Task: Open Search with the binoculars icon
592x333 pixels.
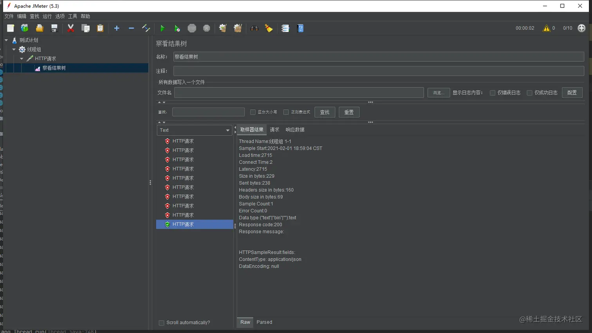Action: (x=254, y=28)
